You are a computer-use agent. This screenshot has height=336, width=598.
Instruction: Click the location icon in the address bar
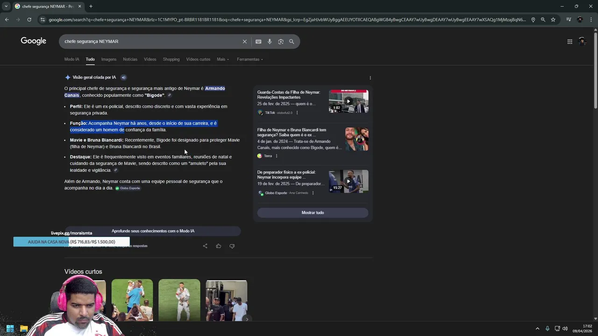(533, 20)
